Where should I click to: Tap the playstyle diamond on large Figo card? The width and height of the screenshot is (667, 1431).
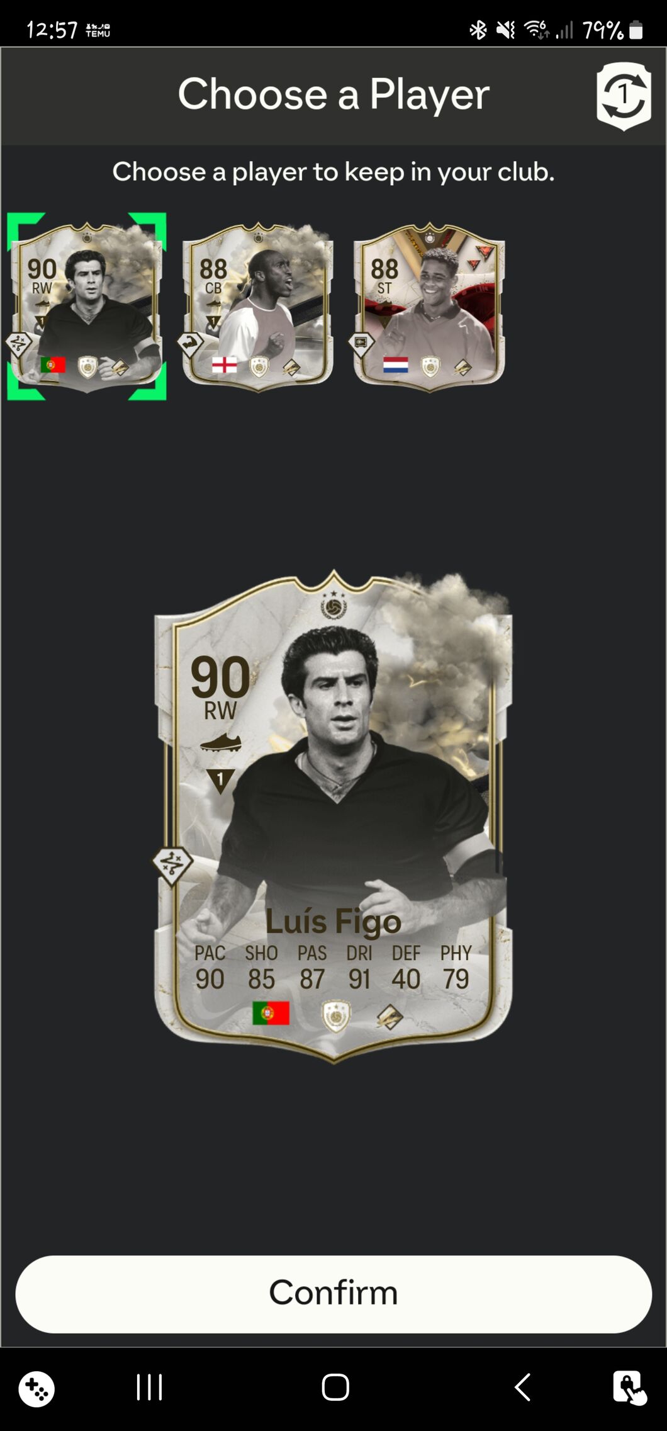coord(172,866)
